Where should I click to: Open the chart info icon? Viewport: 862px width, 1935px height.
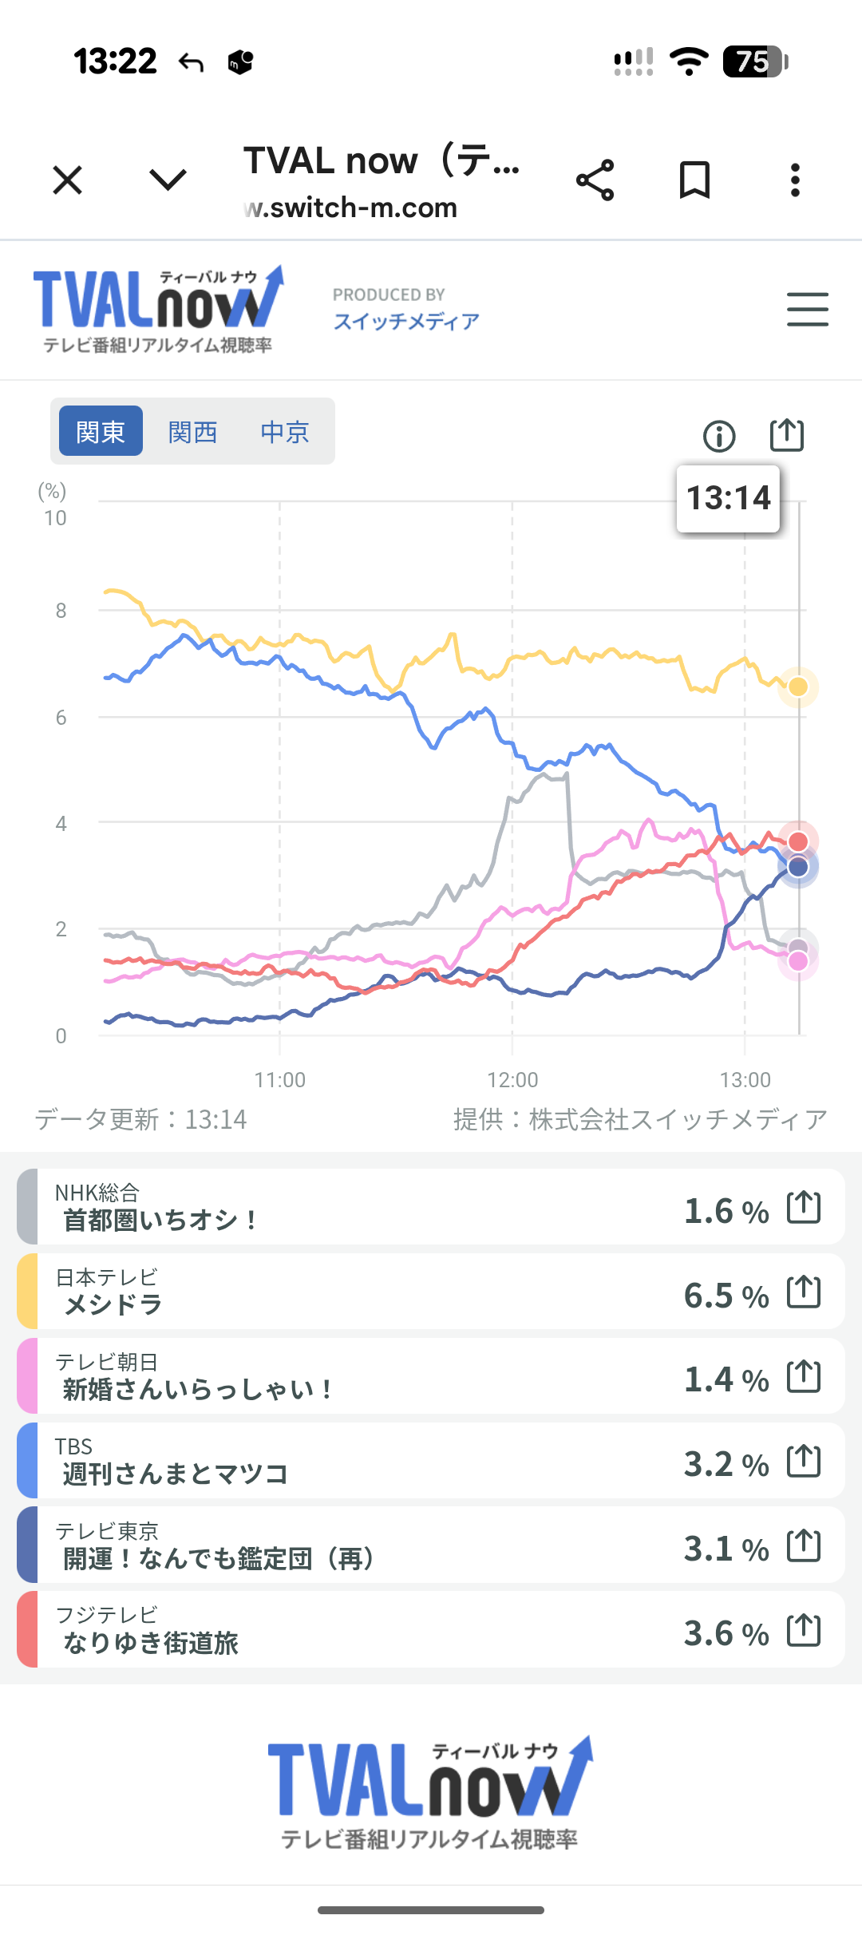click(719, 437)
